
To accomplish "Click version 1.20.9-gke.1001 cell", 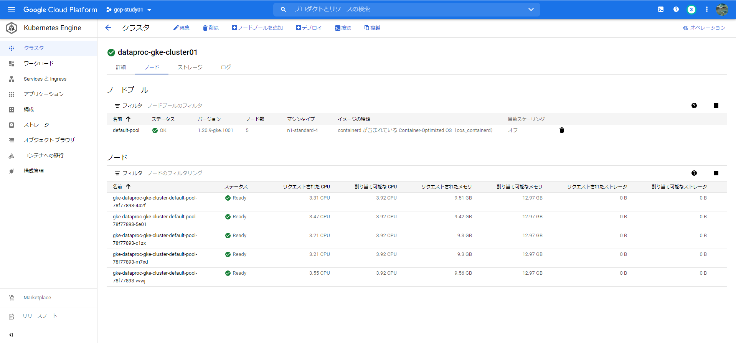I will click(x=215, y=130).
